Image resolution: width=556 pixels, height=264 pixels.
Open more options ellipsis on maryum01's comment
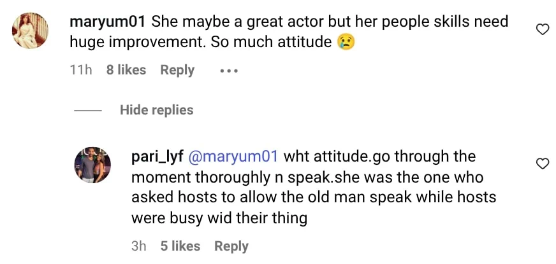click(x=228, y=71)
